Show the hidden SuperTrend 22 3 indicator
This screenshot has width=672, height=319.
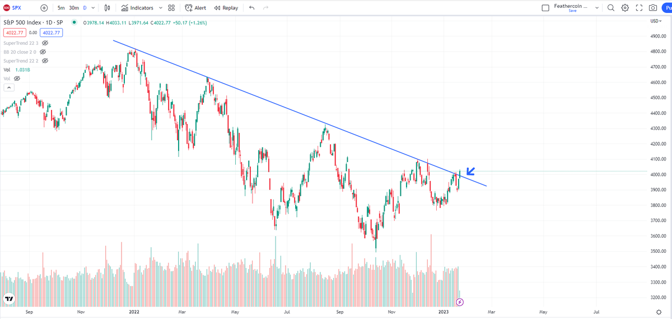[45, 43]
